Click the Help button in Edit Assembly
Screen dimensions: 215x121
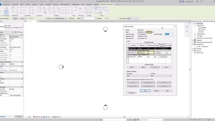[x=167, y=91]
